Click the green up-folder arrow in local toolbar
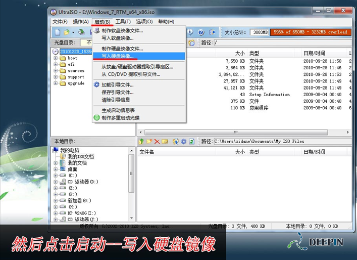Viewport: 357px width, 260px height. [142, 142]
